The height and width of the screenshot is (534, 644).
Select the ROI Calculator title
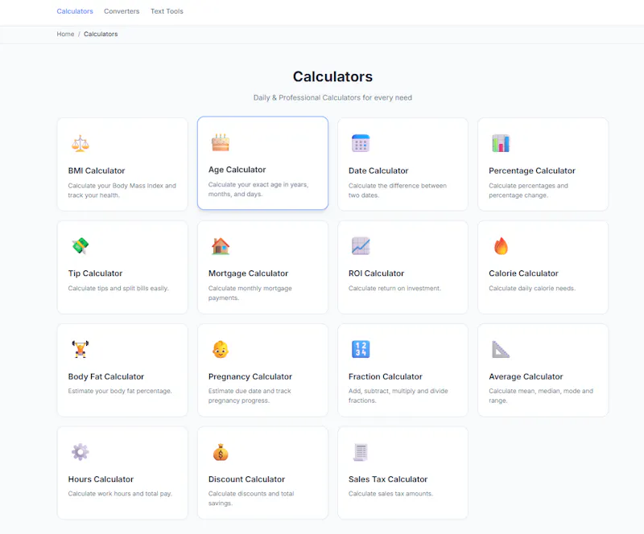pyautogui.click(x=376, y=273)
